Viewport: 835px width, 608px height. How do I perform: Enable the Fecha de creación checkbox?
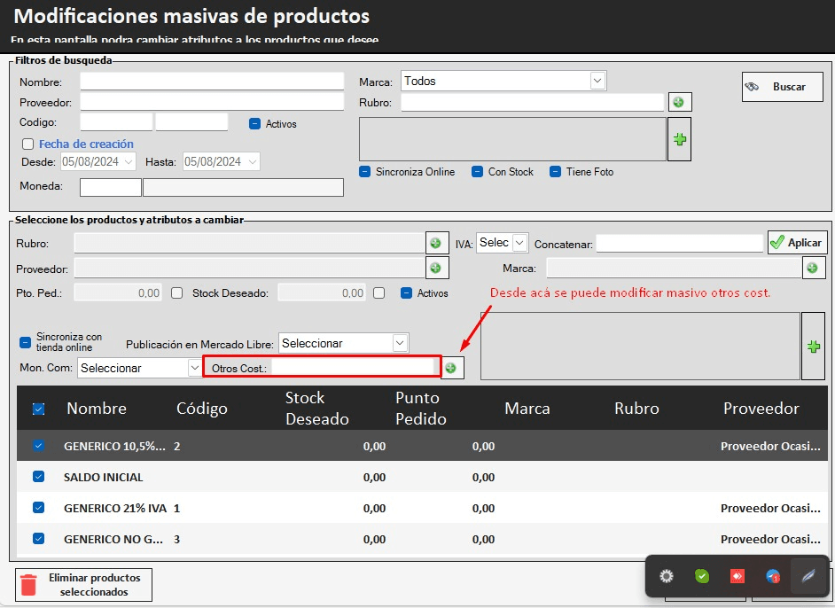point(28,144)
